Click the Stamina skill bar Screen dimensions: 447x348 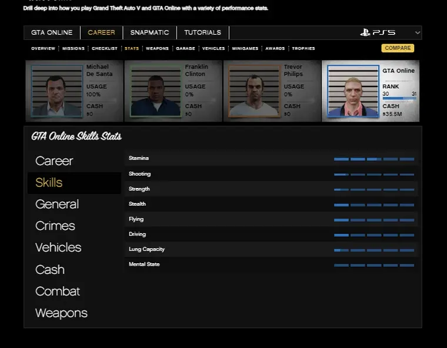374,159
